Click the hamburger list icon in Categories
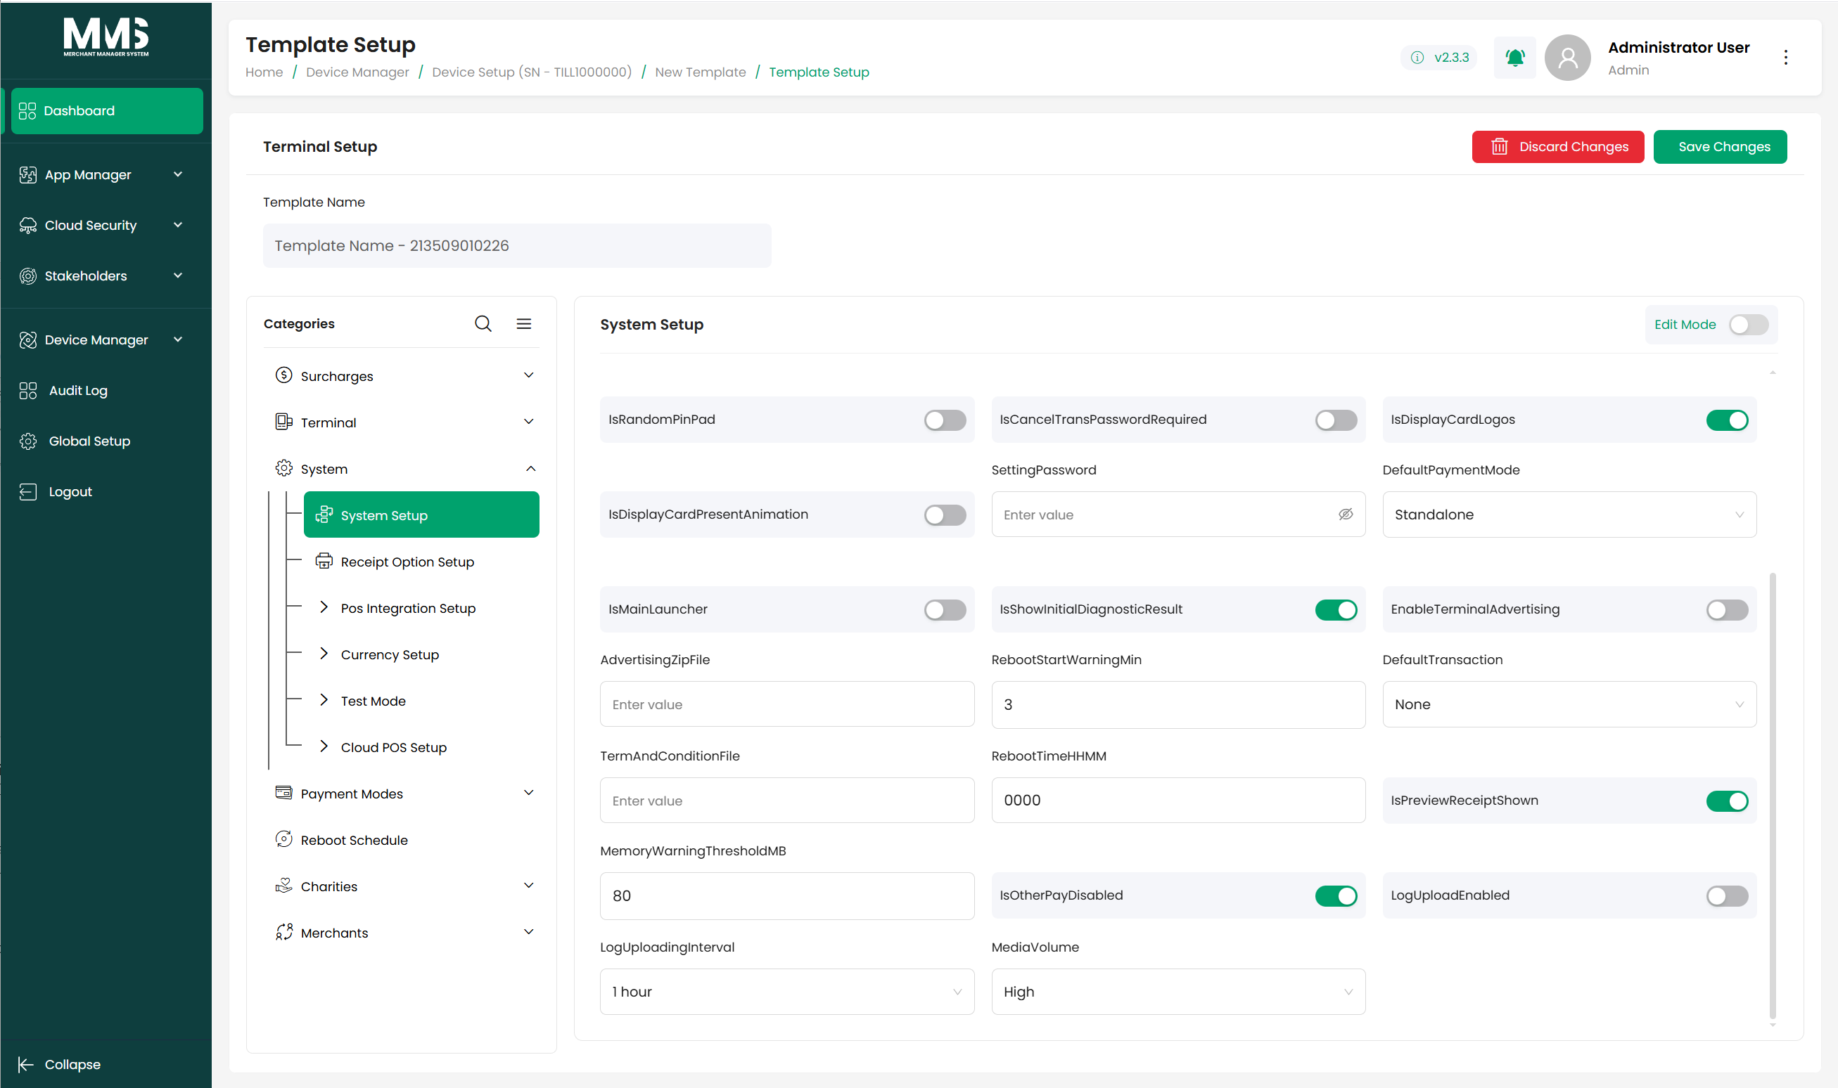The width and height of the screenshot is (1838, 1088). 524,323
